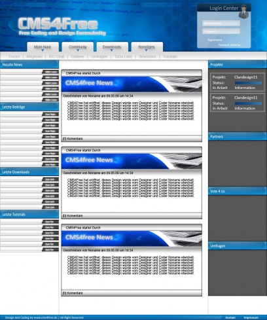The image size is (267, 320).
Task: Open the Main Navi dropdown tab
Action: click(x=43, y=47)
